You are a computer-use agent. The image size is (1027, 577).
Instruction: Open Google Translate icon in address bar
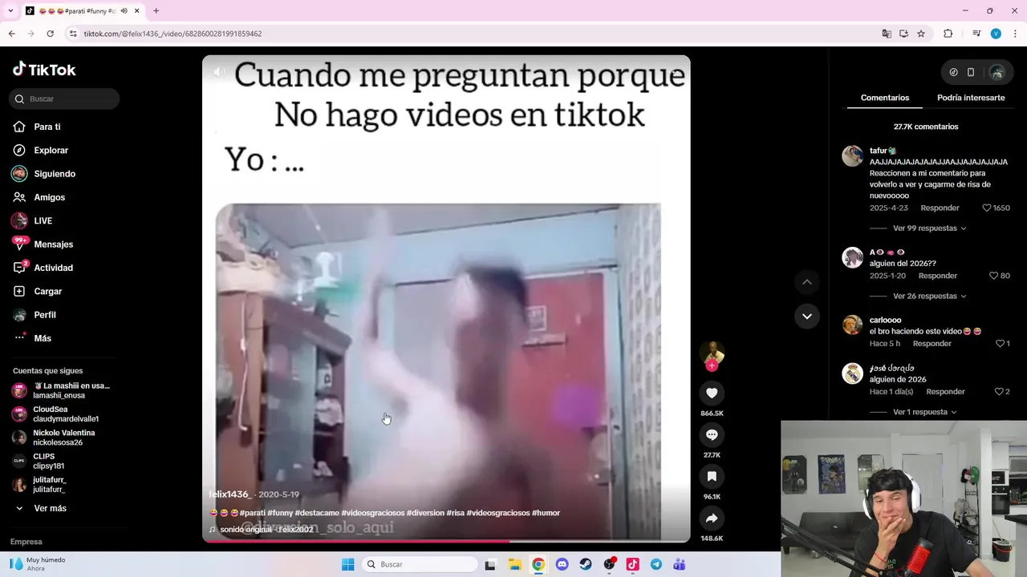click(x=887, y=34)
